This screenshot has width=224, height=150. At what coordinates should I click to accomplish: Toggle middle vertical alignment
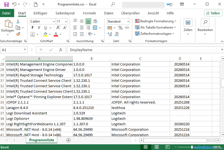tap(82, 21)
